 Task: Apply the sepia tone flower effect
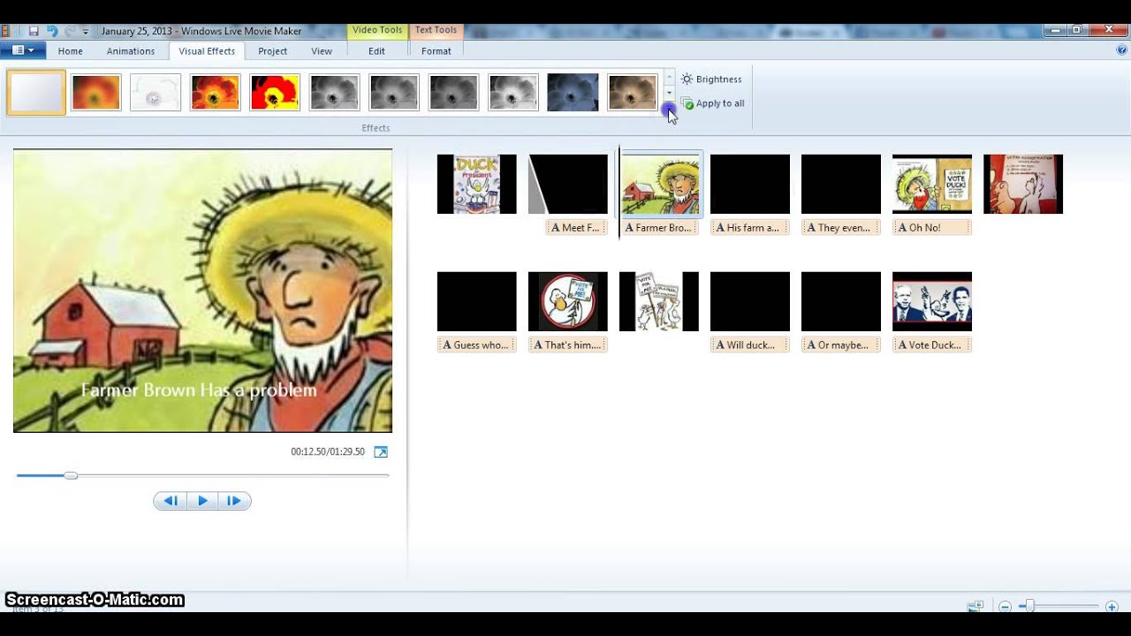pyautogui.click(x=633, y=93)
